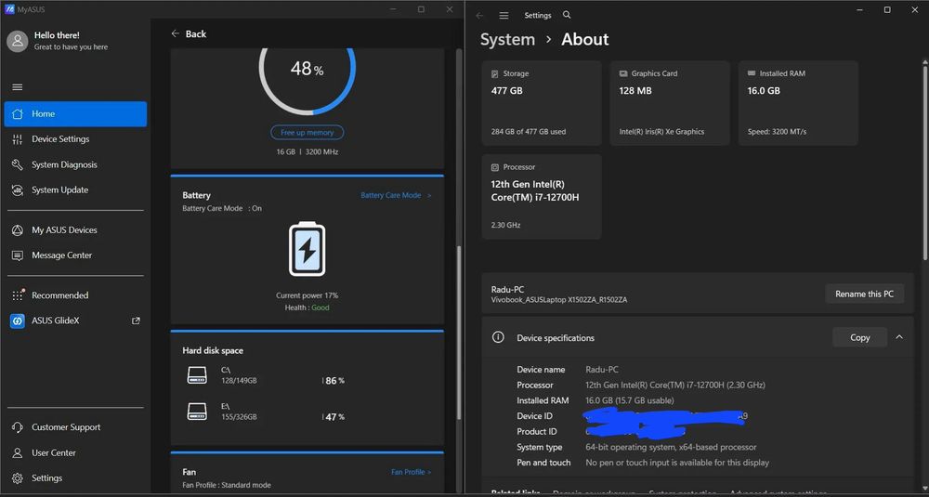
Task: Click Battery Care Mode : On text
Action: coord(222,208)
